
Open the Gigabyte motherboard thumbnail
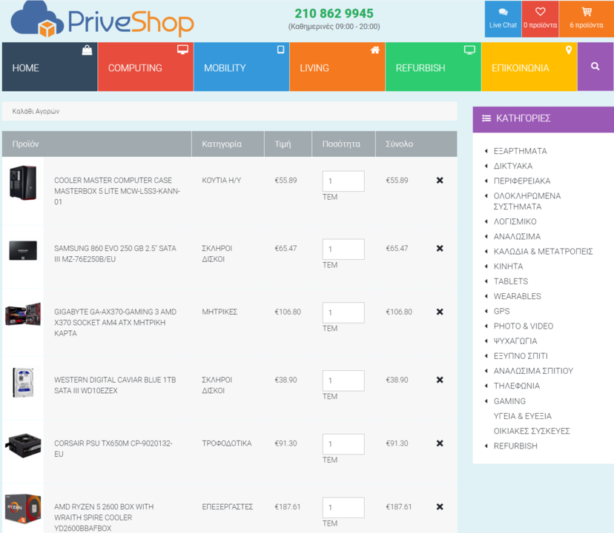[23, 314]
